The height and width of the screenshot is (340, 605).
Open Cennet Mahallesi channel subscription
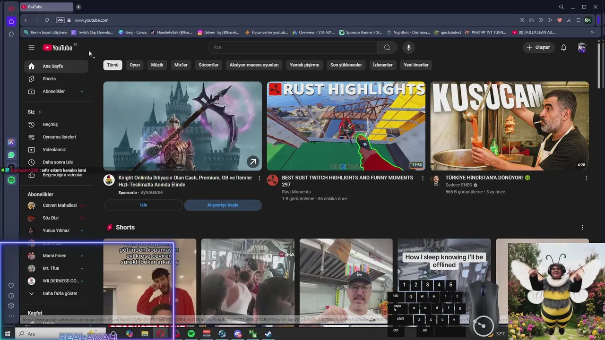pos(56,205)
